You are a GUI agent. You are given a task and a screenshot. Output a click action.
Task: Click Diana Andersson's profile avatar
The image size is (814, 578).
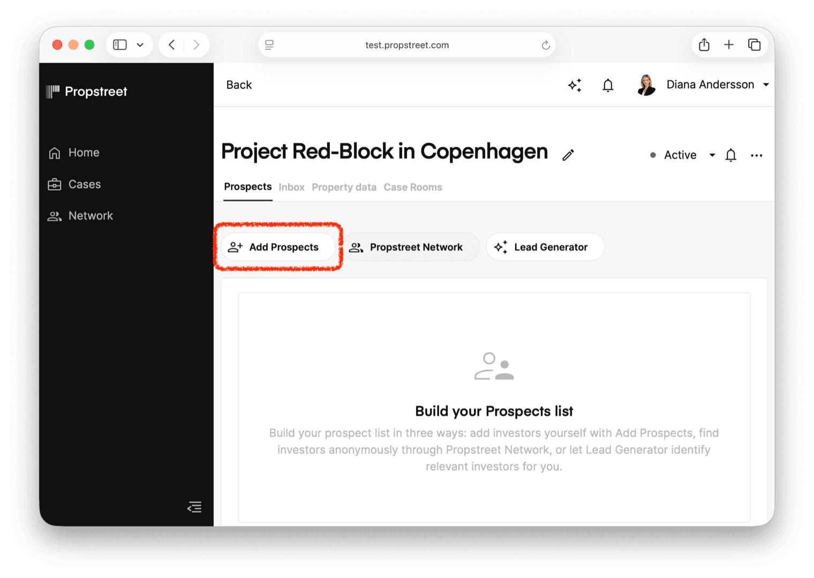(646, 85)
